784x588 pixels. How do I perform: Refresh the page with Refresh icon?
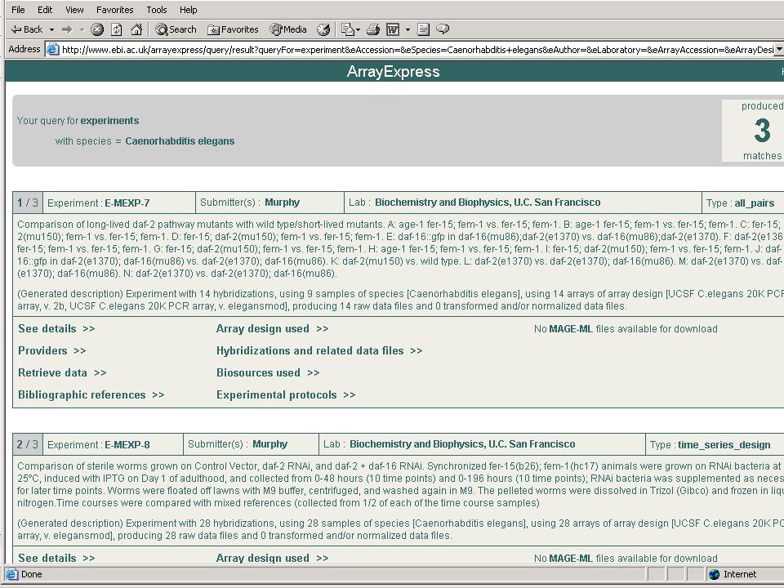coord(117,29)
